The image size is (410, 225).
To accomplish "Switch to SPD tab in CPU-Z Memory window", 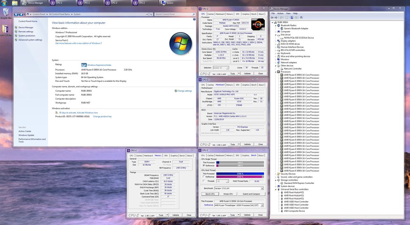I will coord(166,156).
